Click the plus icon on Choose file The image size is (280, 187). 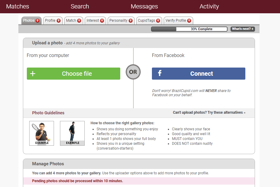tap(33, 74)
